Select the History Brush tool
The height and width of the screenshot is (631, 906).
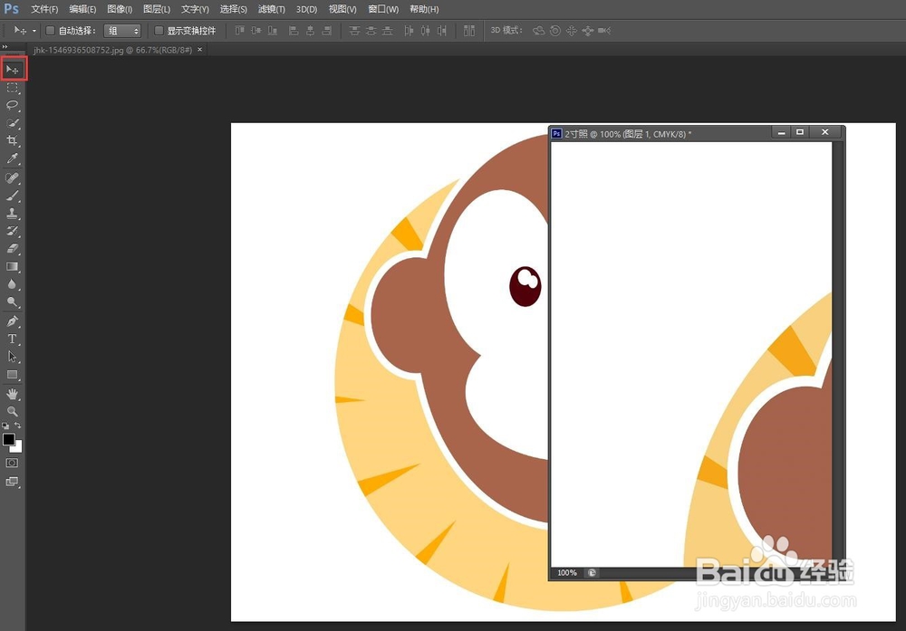(12, 231)
